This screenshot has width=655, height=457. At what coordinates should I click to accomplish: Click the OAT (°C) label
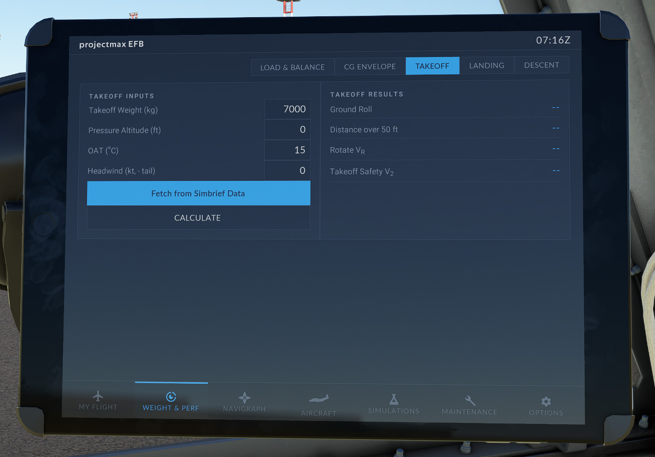point(103,151)
